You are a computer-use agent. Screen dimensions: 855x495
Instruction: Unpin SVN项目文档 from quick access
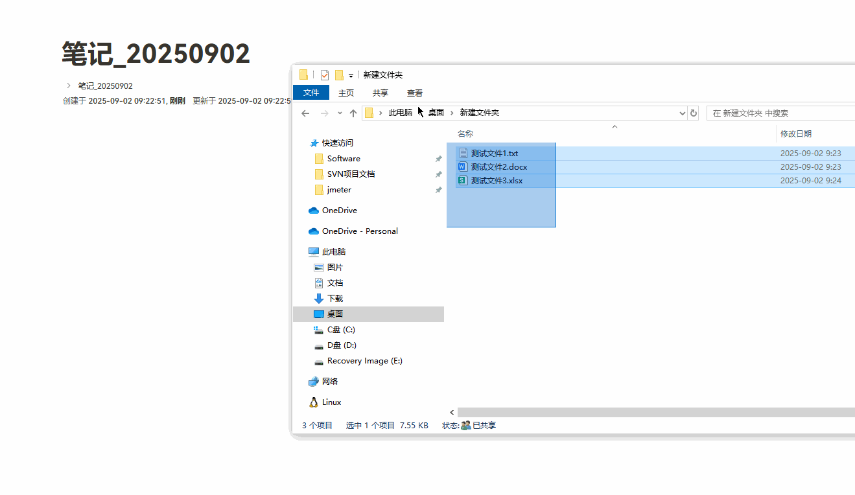[x=438, y=174]
